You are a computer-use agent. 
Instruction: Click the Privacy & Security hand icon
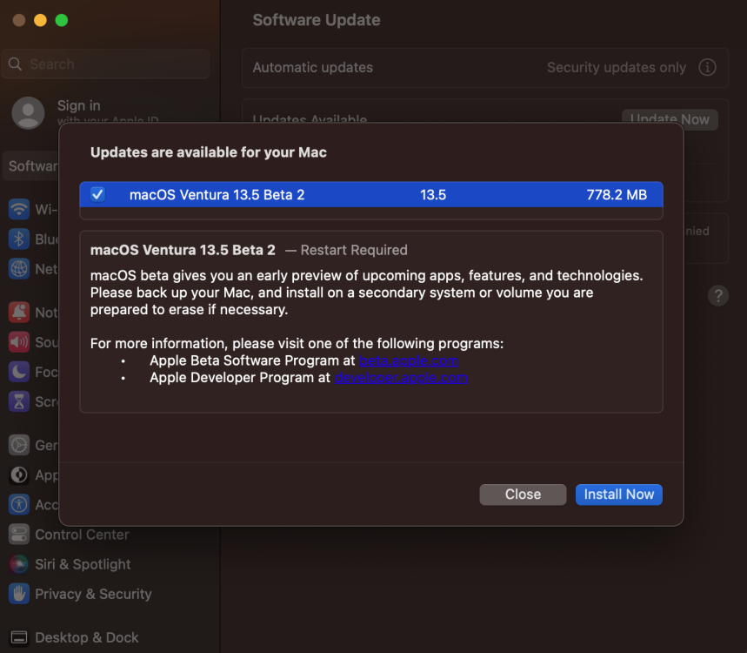[19, 594]
